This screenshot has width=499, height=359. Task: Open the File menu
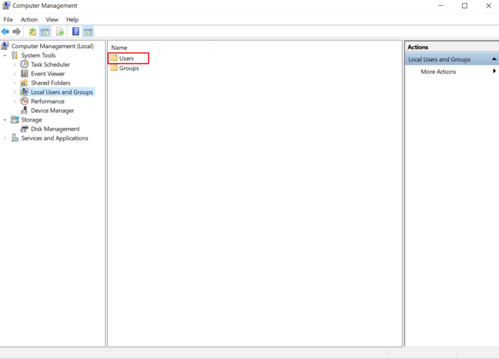coord(8,20)
